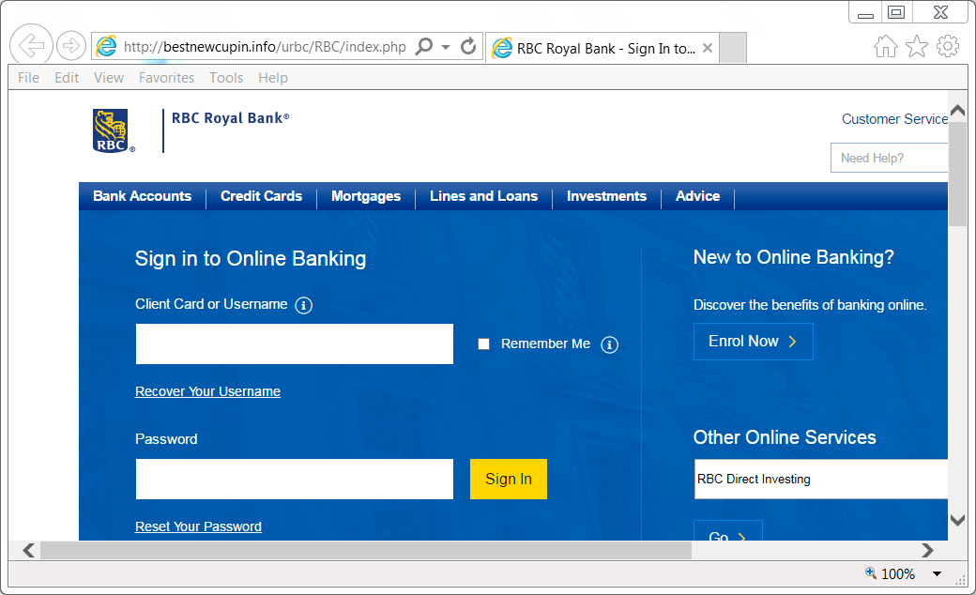Click the 'New to Online Banking?' heading
The width and height of the screenshot is (976, 595).
pyautogui.click(x=794, y=257)
